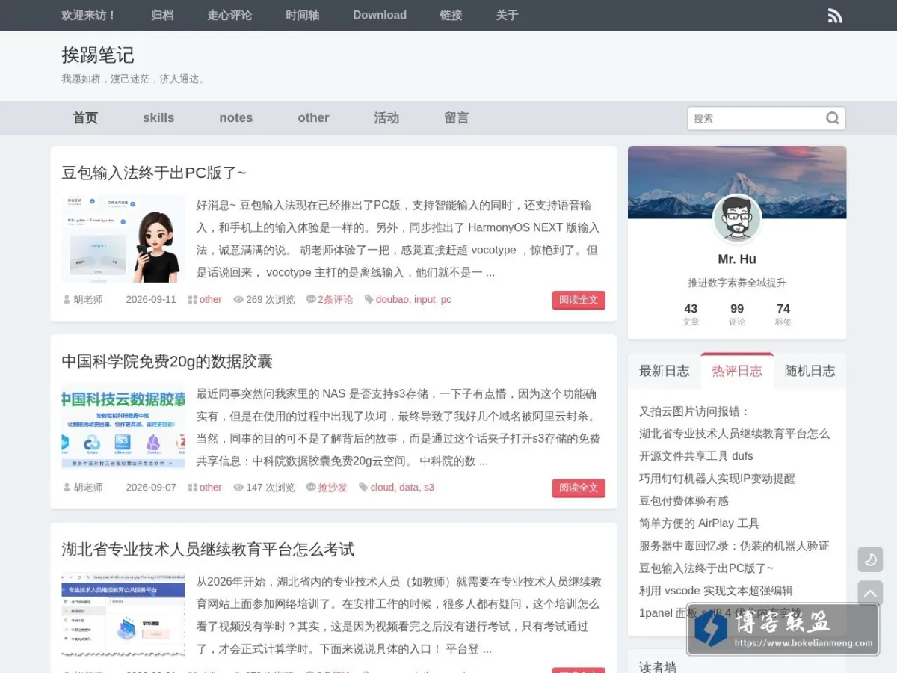Open sidebar entry 巧用钉钉机器人实现IP变动提醒
This screenshot has height=673, width=897.
(x=717, y=479)
